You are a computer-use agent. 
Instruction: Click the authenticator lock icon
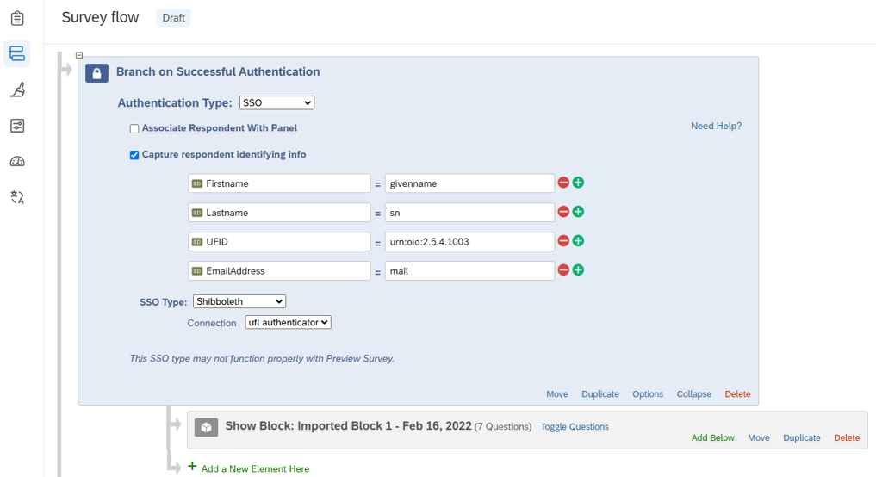[96, 72]
